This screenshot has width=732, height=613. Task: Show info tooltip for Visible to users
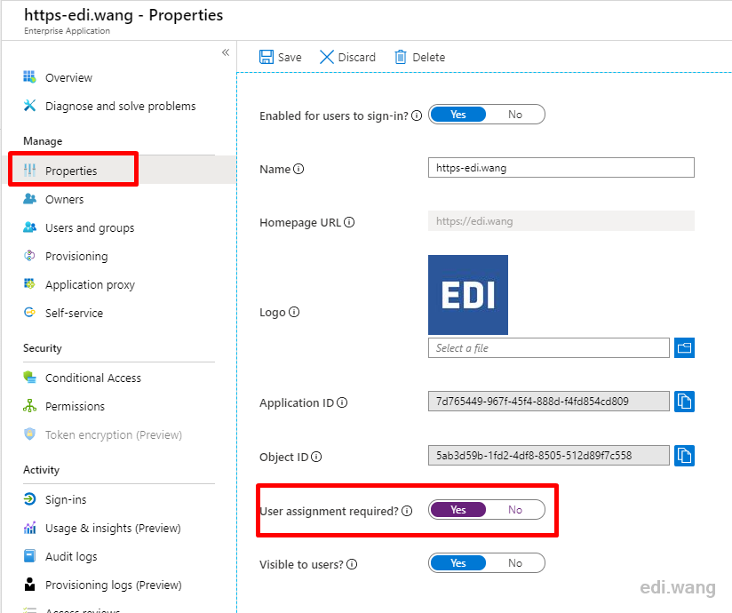pyautogui.click(x=352, y=564)
